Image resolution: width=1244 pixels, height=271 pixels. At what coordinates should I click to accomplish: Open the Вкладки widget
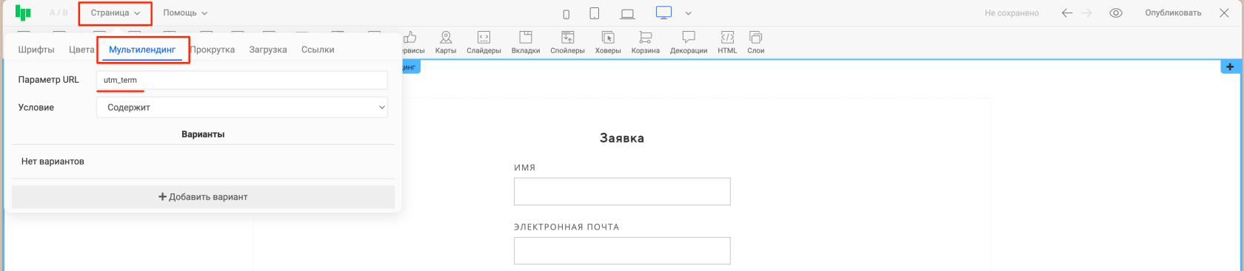526,42
